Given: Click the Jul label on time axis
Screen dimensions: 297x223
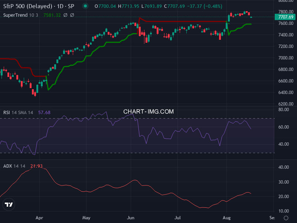Looking at the screenshot, I should coord(177,218).
